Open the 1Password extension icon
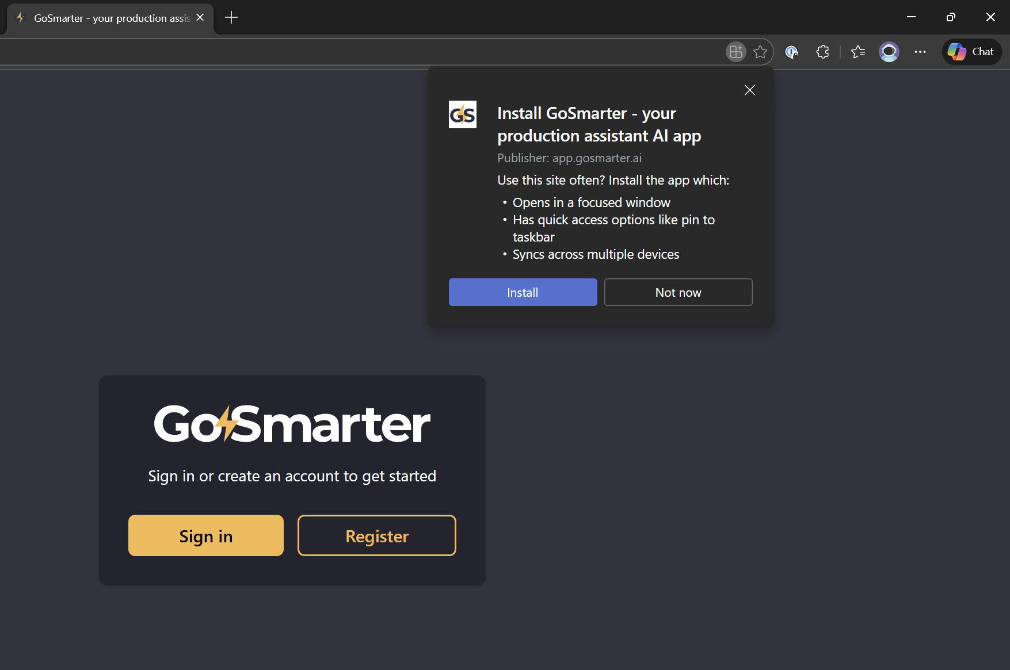 [x=792, y=52]
